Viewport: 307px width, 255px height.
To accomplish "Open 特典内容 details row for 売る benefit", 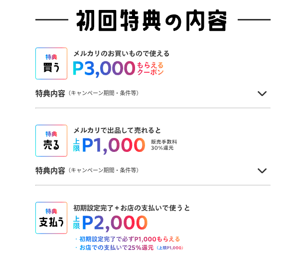I will coord(153,171).
